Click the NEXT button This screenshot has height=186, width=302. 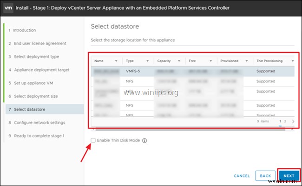click(289, 176)
